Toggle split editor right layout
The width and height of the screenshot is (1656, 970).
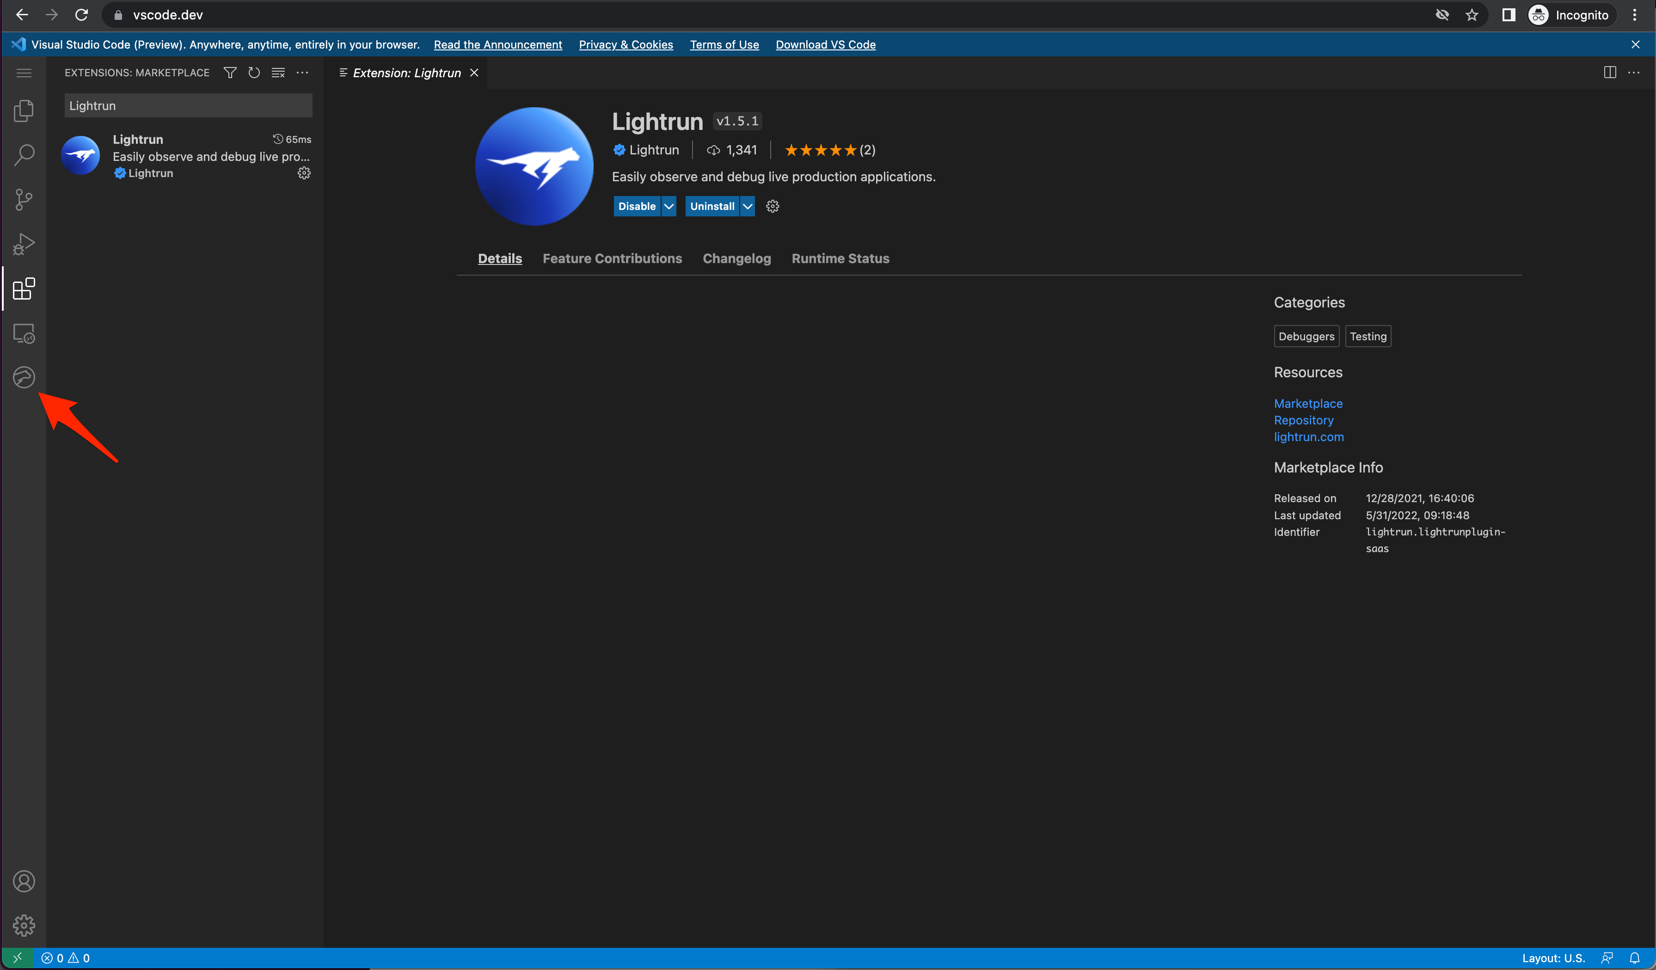(x=1609, y=73)
